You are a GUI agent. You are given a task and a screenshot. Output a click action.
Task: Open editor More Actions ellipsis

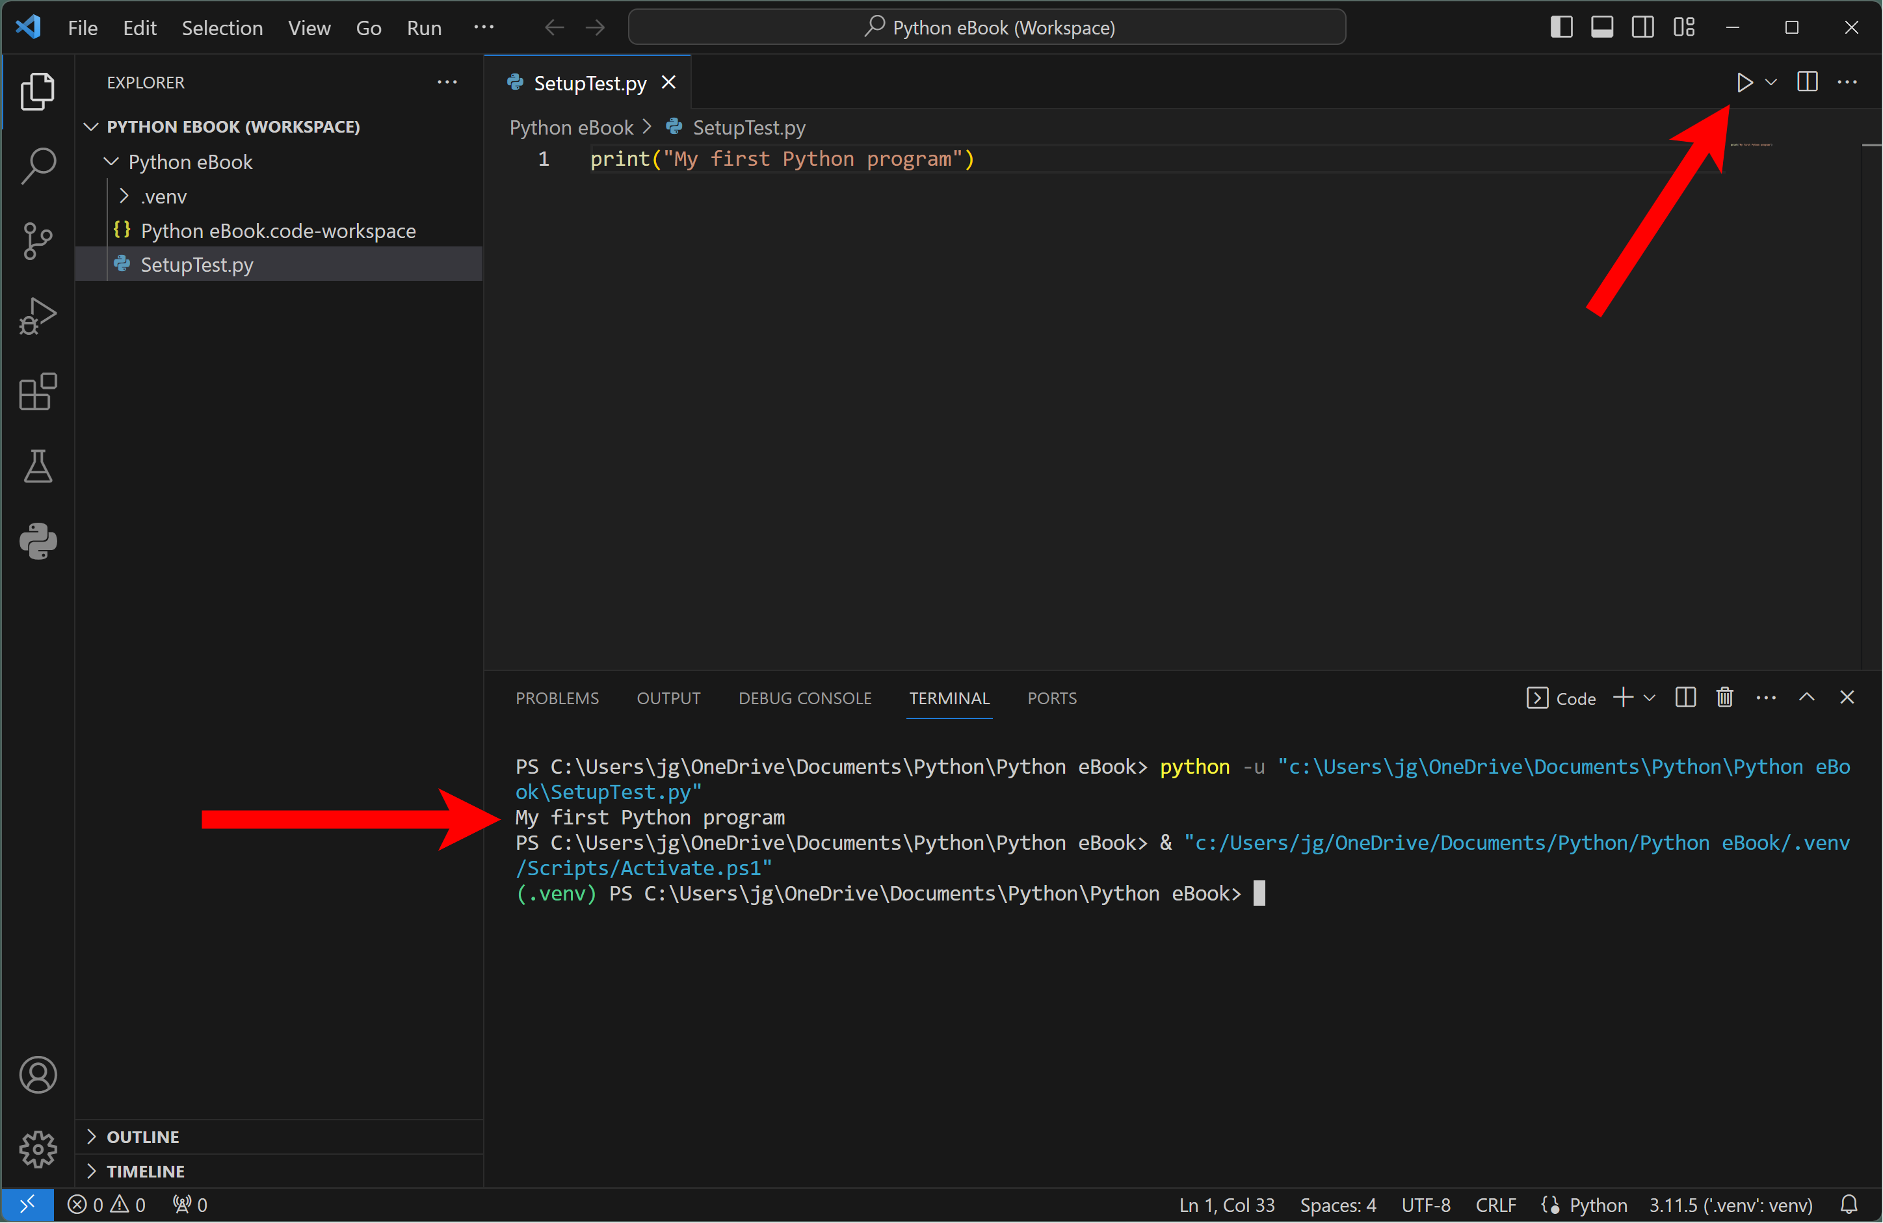coord(1847,81)
